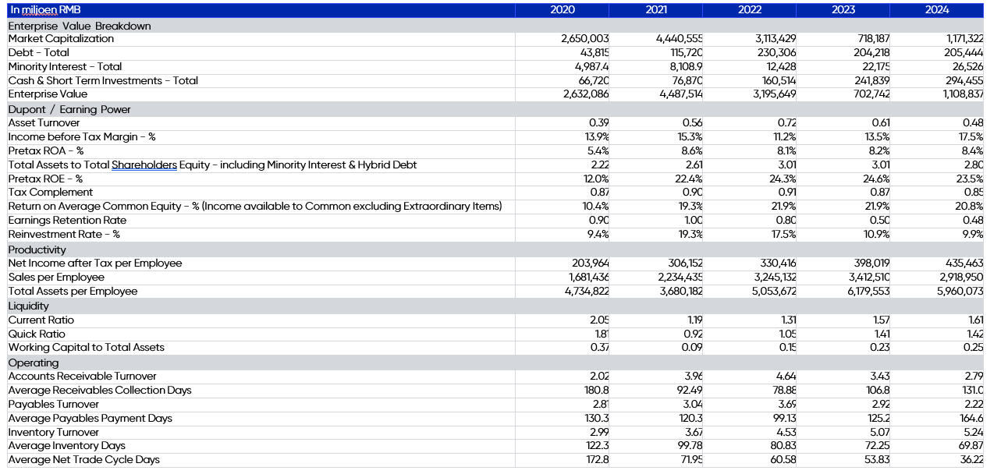Screen dimensions: 1008x474
Task: Click Income before Tax Margin label
Action: [x=82, y=137]
